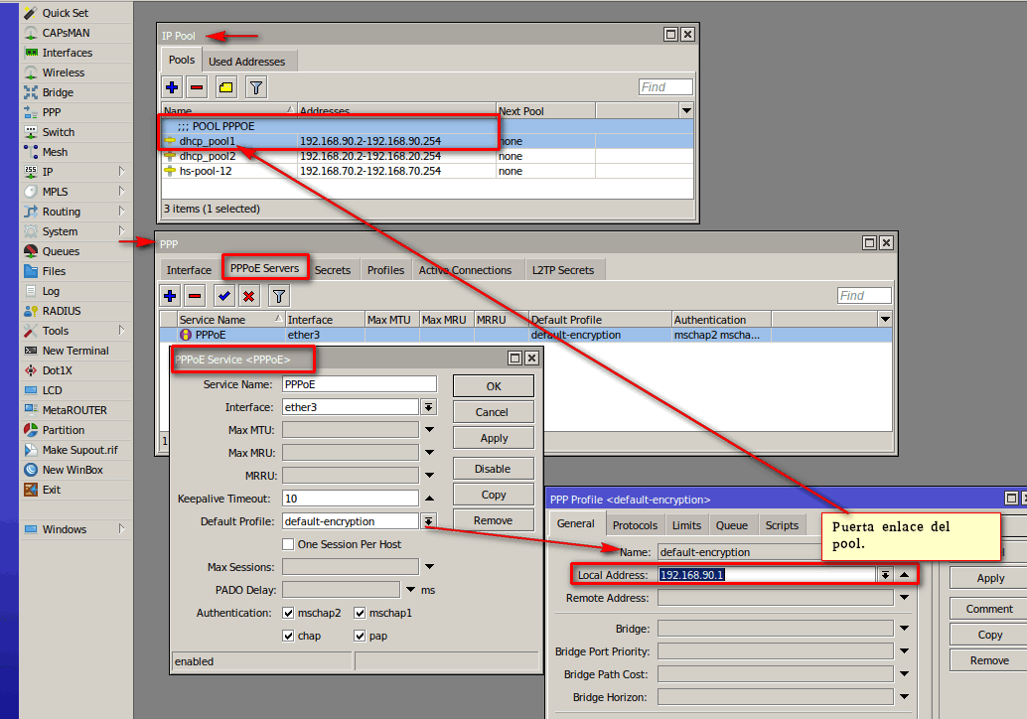Uncheck the pap authentication checkbox
Viewport: 1027px width, 719px height.
point(360,636)
